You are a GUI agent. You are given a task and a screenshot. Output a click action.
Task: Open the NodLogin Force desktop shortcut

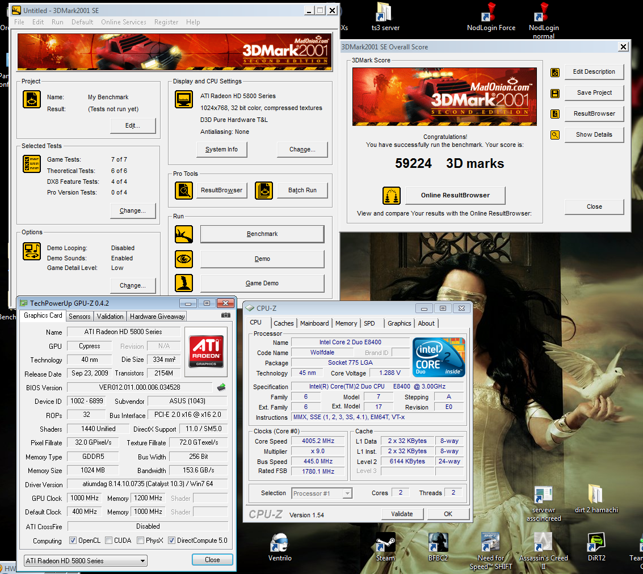[x=491, y=17]
